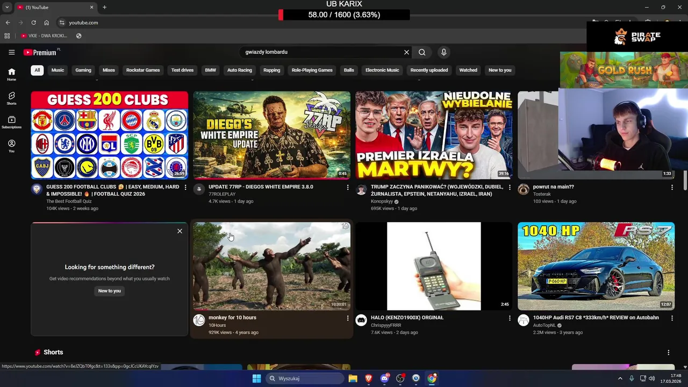This screenshot has width=688, height=387.
Task: Open more options for HALO (KENZO1900X) video
Action: pyautogui.click(x=510, y=318)
